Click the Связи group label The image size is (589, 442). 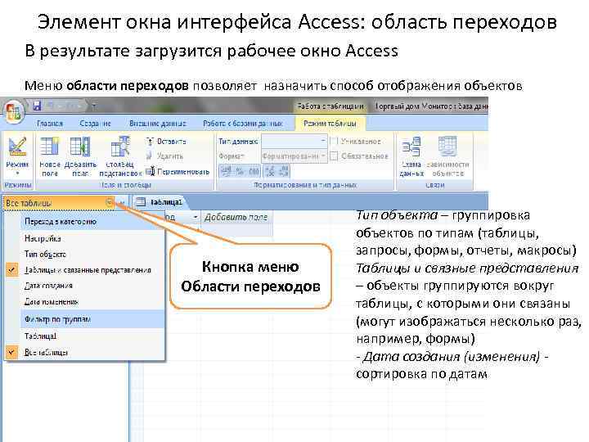click(435, 185)
